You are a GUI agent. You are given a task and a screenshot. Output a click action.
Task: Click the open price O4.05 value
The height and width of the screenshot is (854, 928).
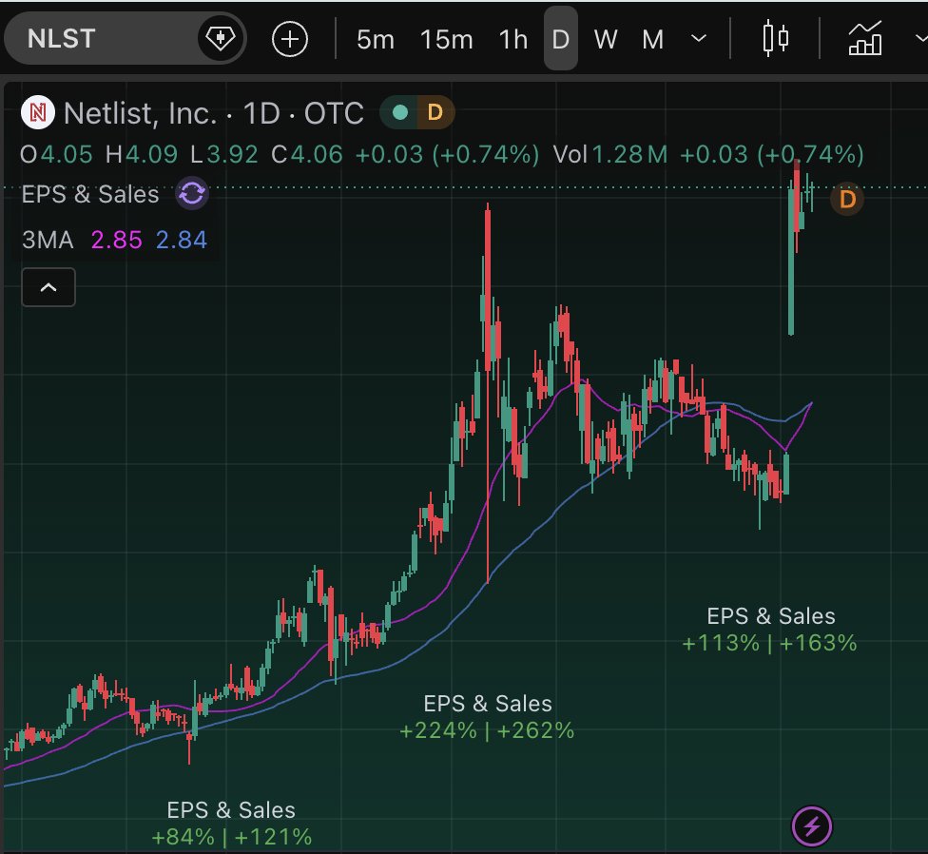point(56,154)
